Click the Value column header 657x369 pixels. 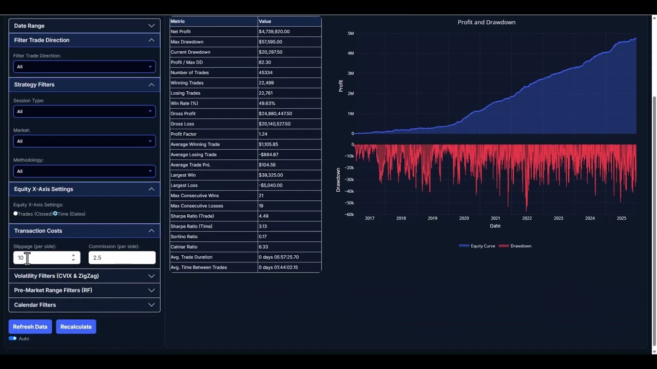(x=289, y=22)
